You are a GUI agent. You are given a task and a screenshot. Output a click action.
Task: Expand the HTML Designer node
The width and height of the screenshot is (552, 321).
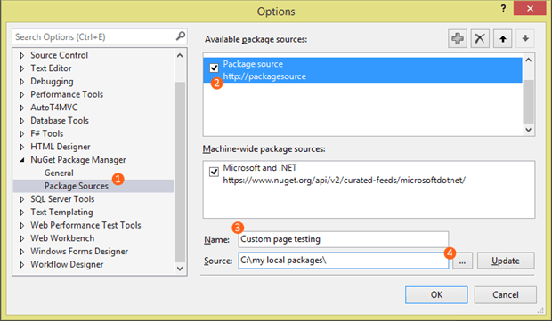(x=22, y=147)
